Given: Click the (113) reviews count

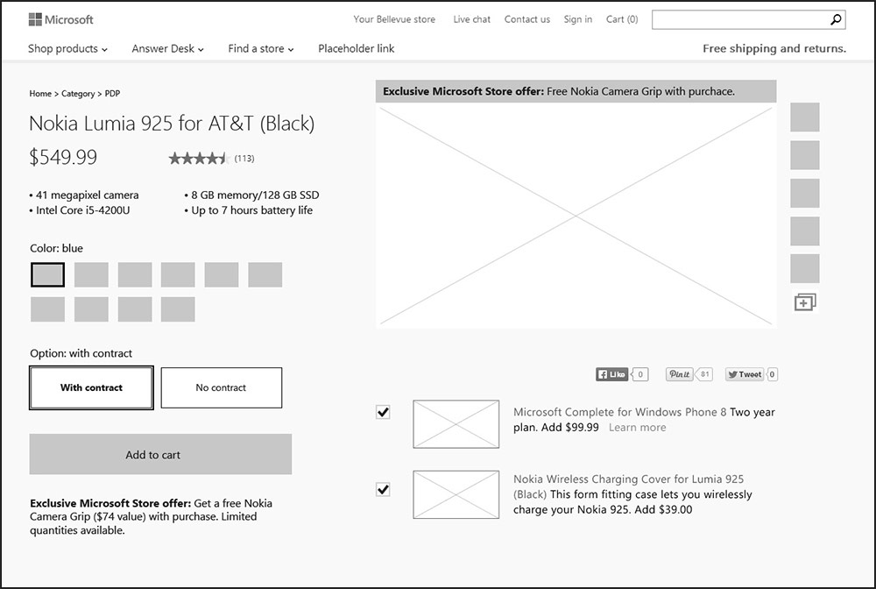Looking at the screenshot, I should pyautogui.click(x=244, y=159).
